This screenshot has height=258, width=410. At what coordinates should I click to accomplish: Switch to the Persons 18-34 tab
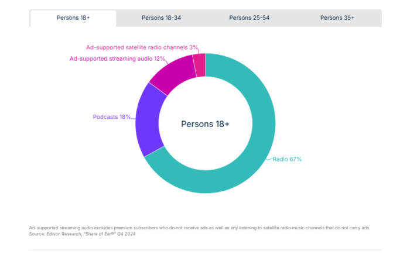(x=161, y=18)
